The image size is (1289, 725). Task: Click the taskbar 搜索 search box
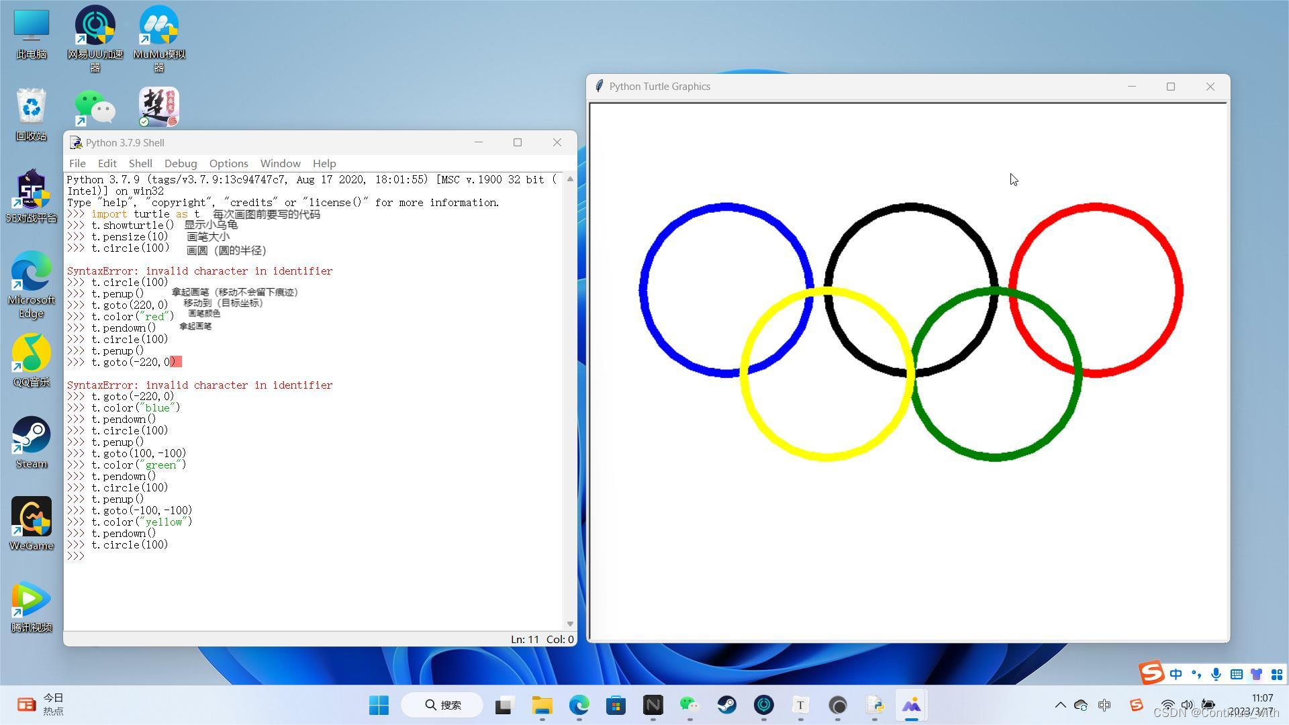(x=443, y=705)
